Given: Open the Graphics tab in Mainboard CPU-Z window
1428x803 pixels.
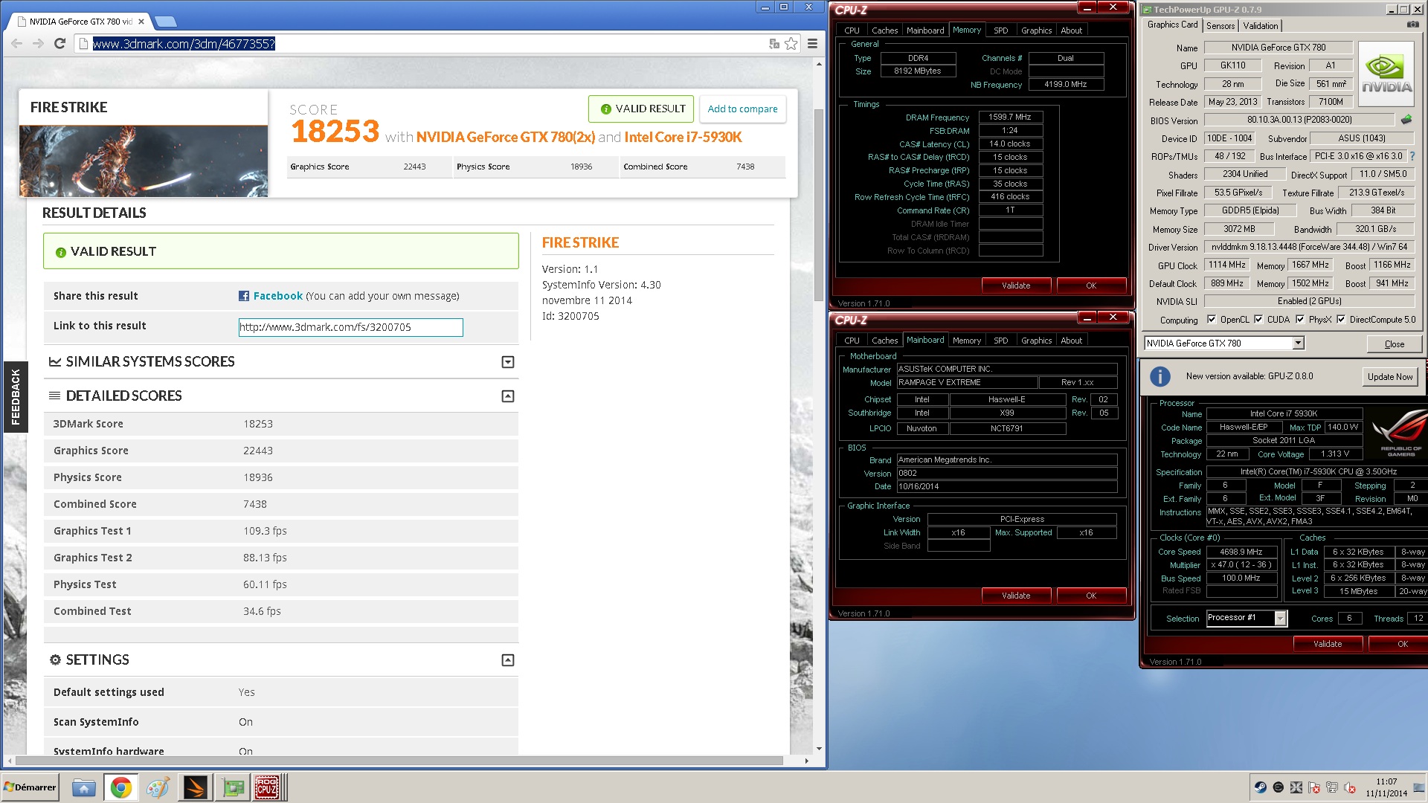Looking at the screenshot, I should click(1036, 341).
